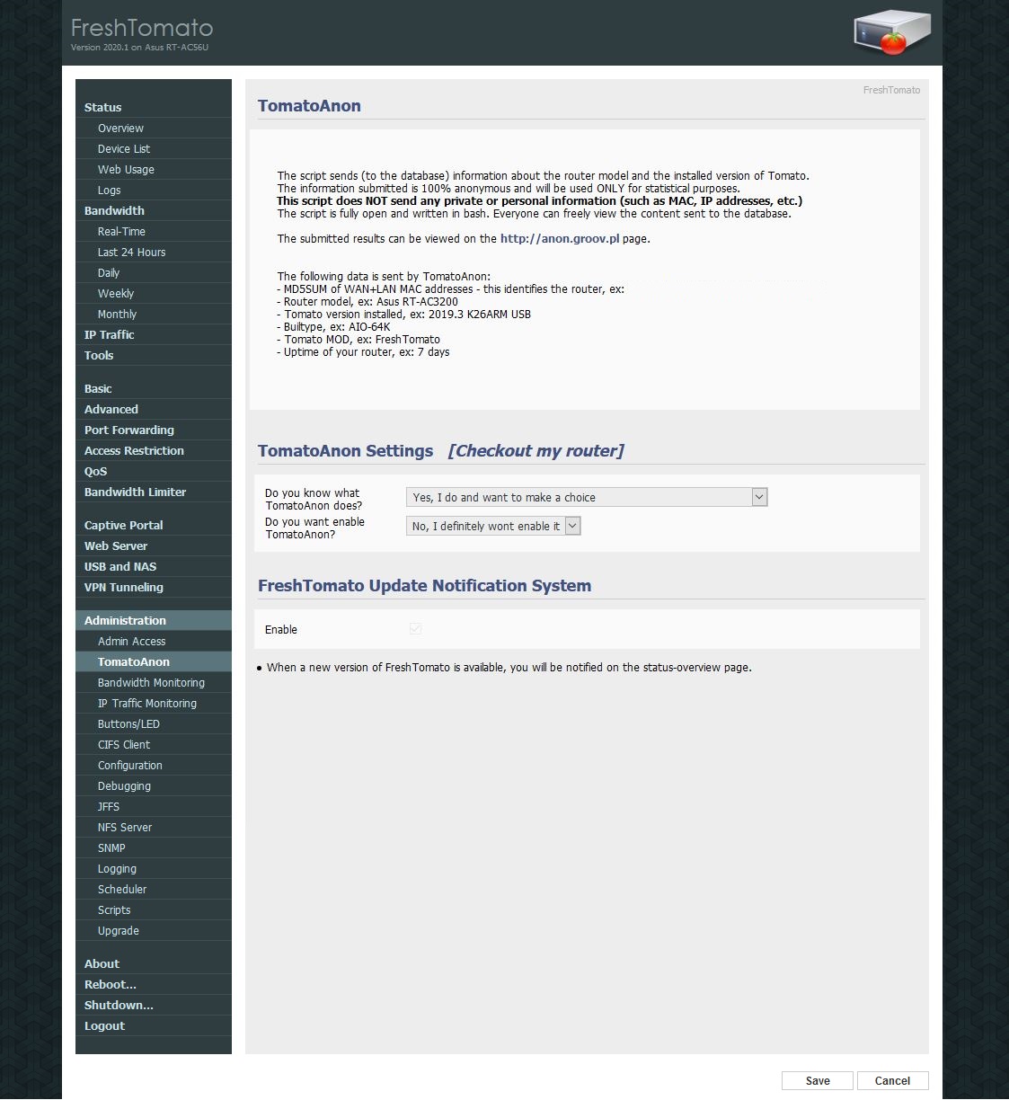
Task: Open the Upgrade page
Action: [x=154, y=931]
